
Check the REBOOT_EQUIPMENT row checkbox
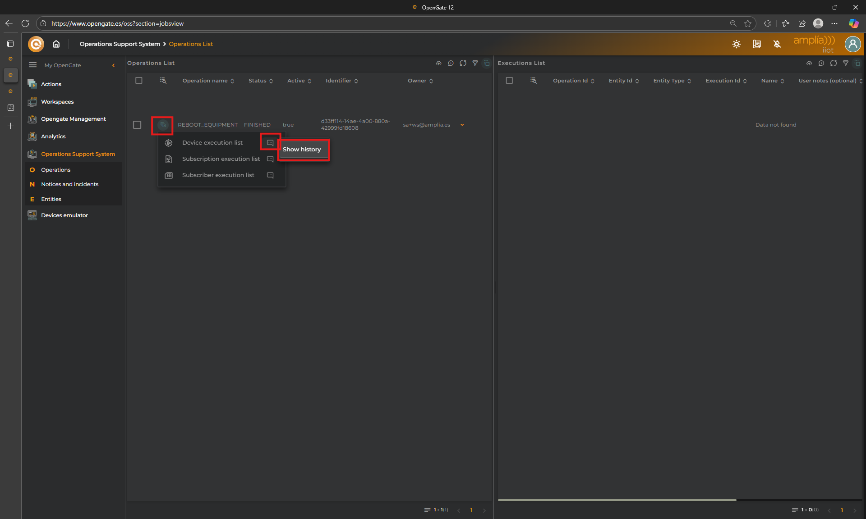pyautogui.click(x=137, y=125)
